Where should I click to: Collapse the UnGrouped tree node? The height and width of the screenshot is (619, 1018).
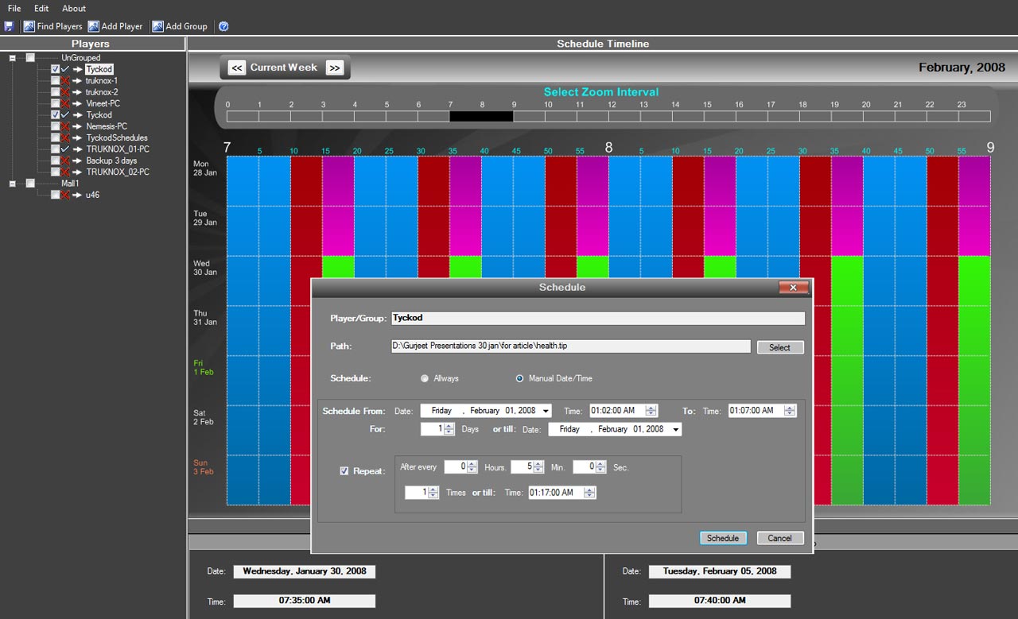pyautogui.click(x=13, y=58)
